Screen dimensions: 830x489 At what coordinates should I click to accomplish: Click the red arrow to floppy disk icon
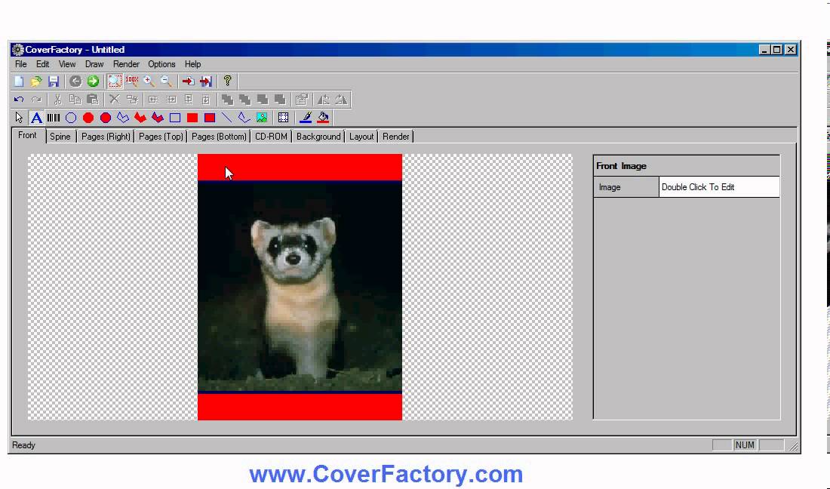(206, 81)
